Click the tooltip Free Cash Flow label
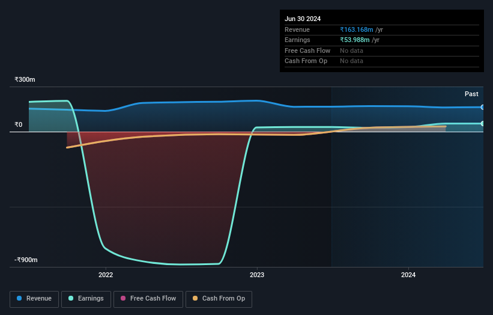The height and width of the screenshot is (315, 493). coord(307,50)
